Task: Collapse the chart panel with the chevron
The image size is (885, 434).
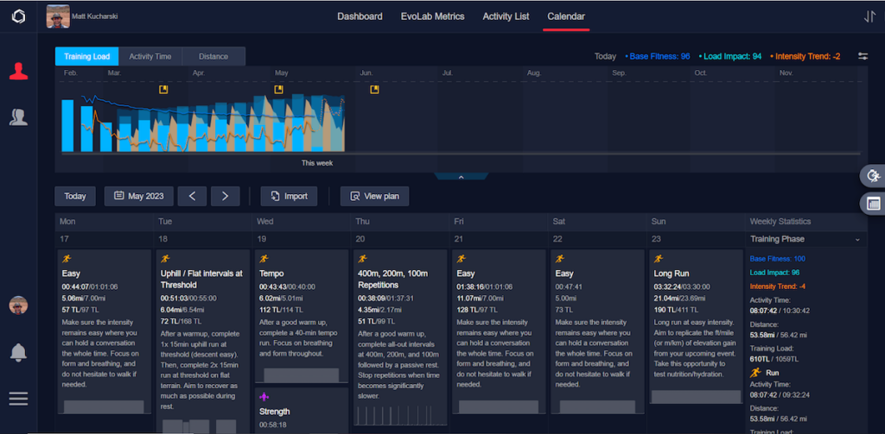Action: pyautogui.click(x=461, y=177)
